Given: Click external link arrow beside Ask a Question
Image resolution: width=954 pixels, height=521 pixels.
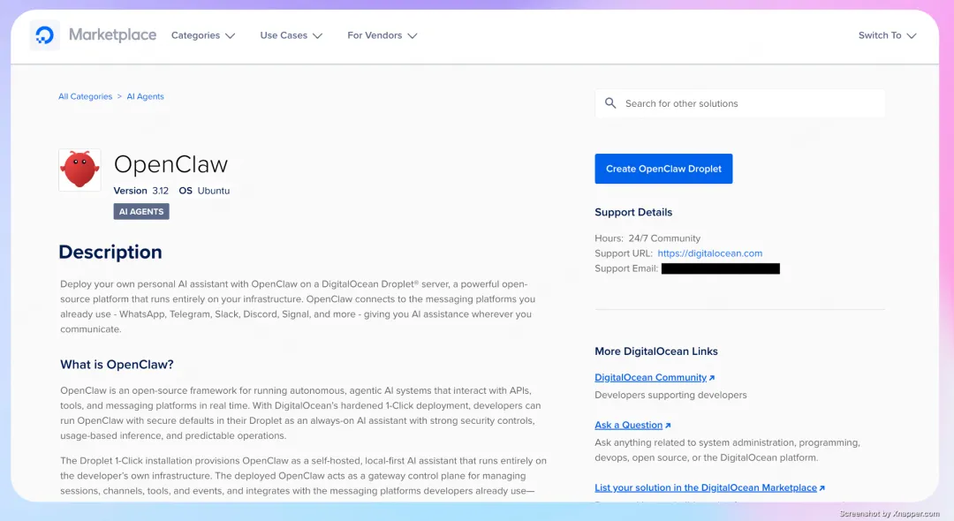Looking at the screenshot, I should click(668, 426).
